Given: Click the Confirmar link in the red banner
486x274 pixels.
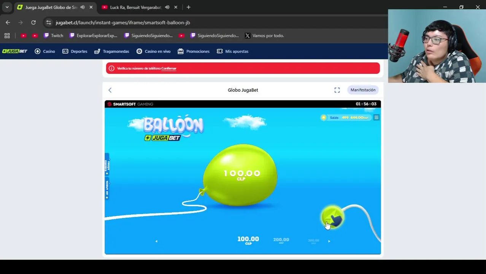Looking at the screenshot, I should click(169, 68).
